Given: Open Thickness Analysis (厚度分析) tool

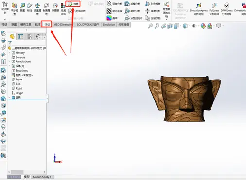Looking at the screenshot, I should 153,11.
